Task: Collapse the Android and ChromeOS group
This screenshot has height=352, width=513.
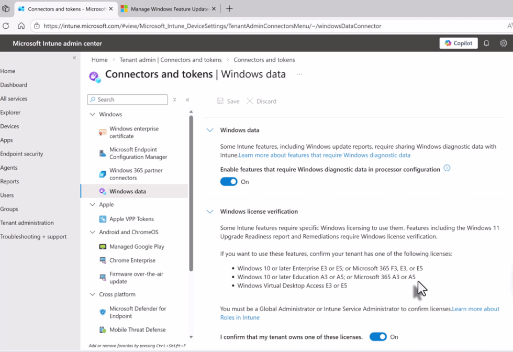Action: coord(93,232)
